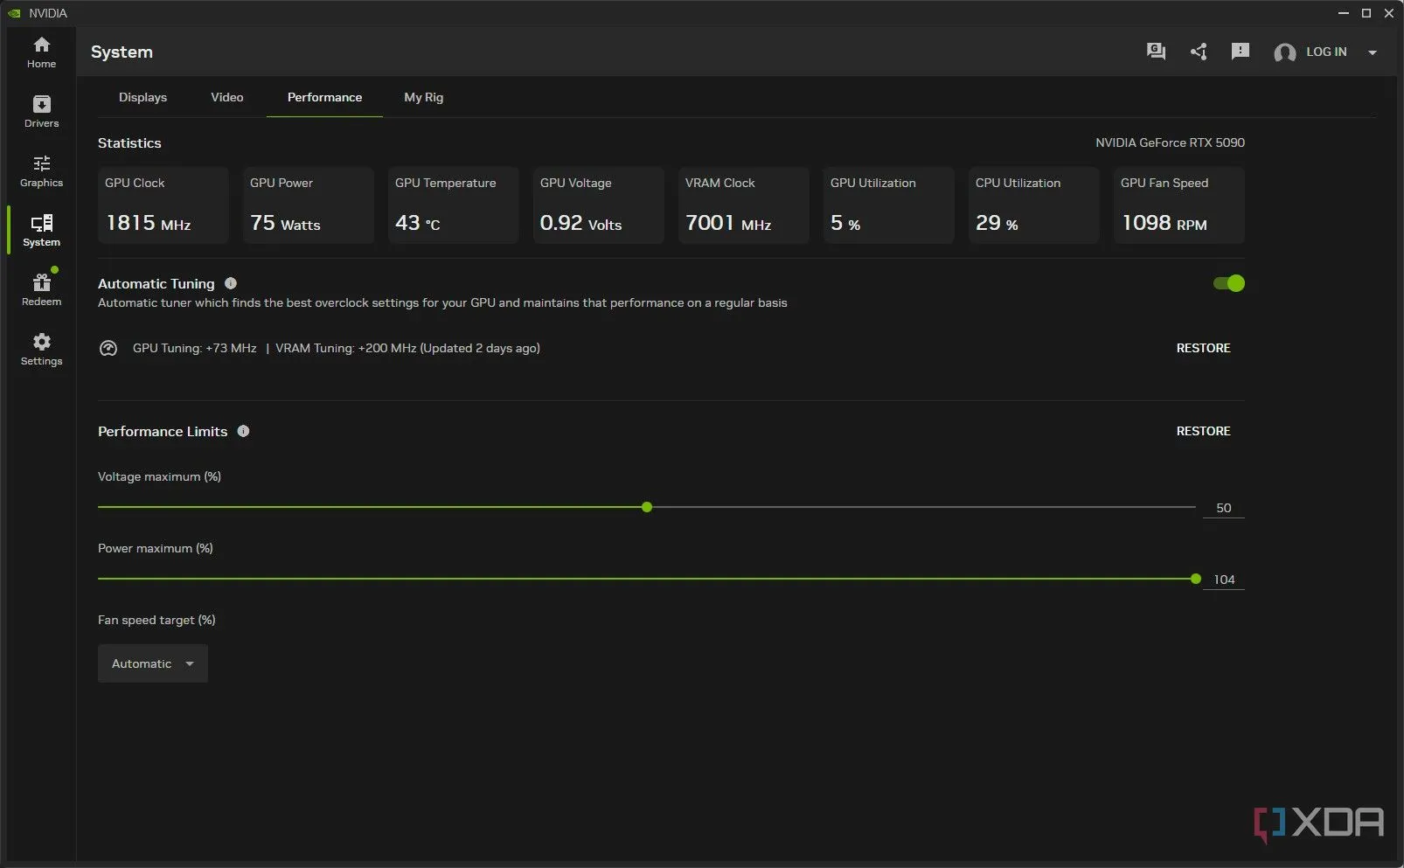Maximize the NVIDIA app window
The width and height of the screenshot is (1404, 868).
click(1366, 13)
